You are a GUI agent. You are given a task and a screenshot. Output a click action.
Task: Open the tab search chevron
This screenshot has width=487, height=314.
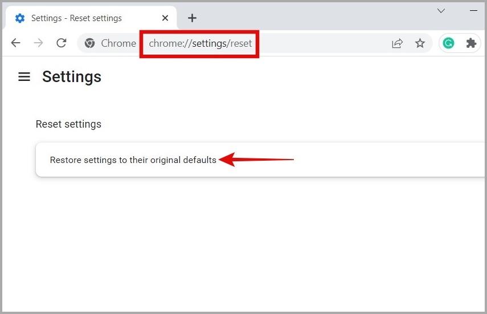click(441, 11)
